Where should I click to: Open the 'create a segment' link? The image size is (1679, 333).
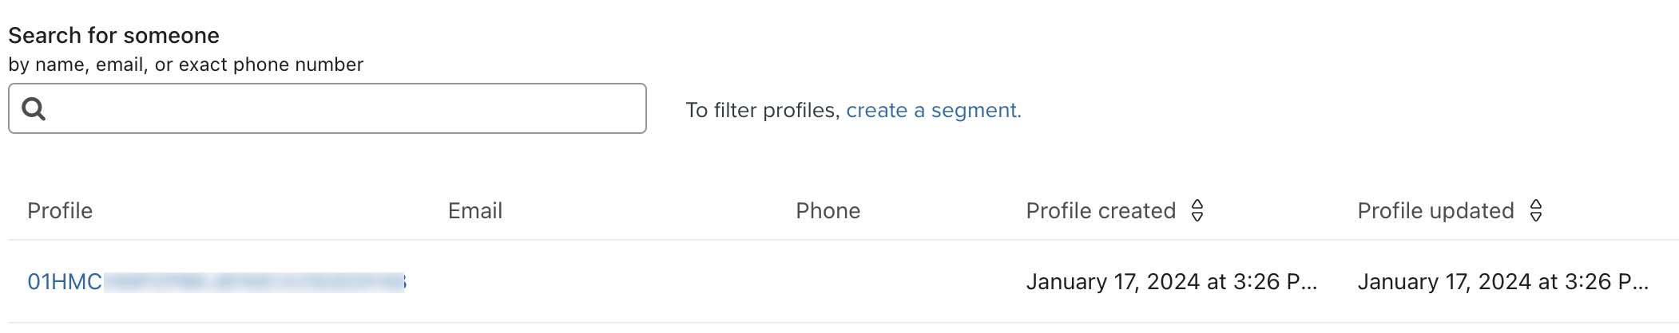[x=933, y=110]
